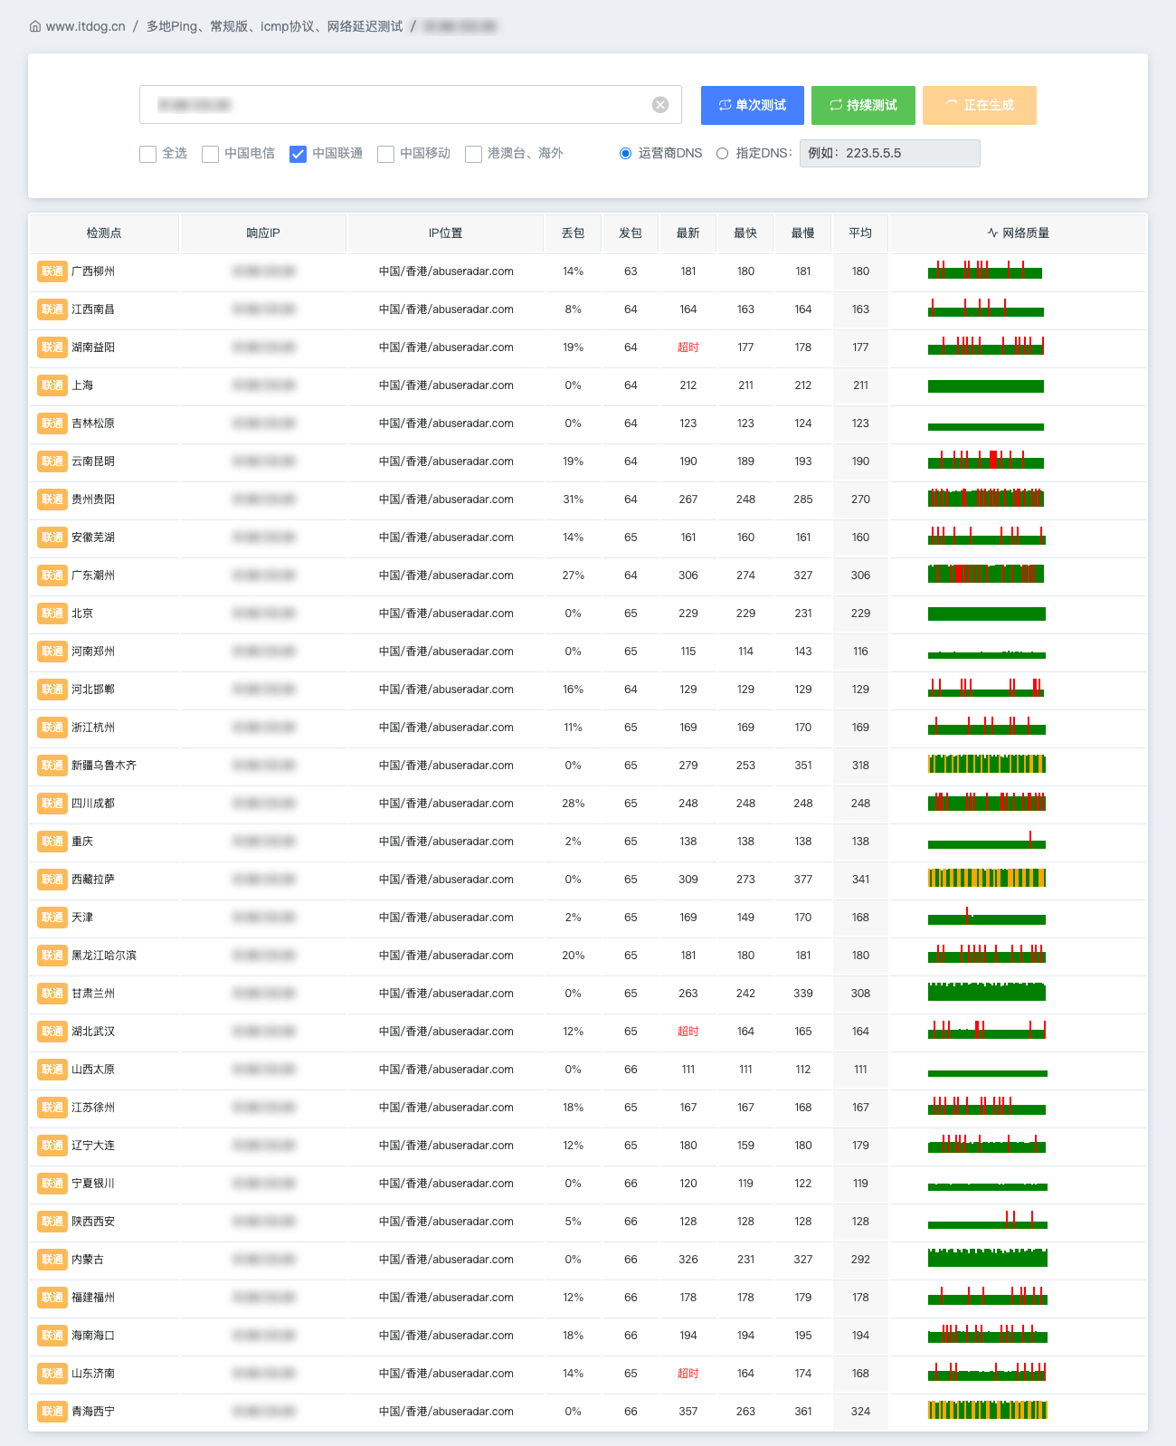Click the 联通 badge for 青海西宁

pyautogui.click(x=52, y=1412)
